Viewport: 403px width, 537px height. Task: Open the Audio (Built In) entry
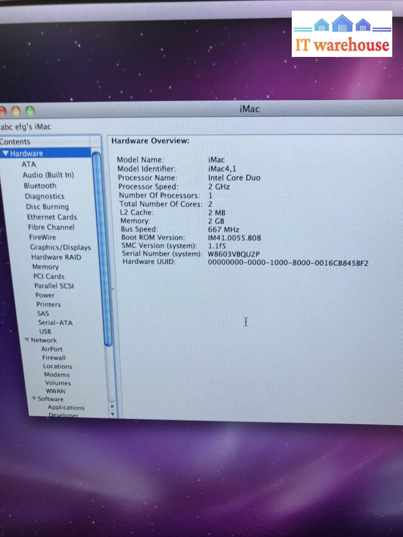(48, 175)
